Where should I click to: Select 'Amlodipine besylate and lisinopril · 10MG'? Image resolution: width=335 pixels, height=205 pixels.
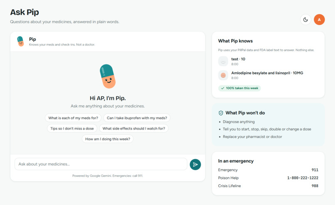[267, 75]
